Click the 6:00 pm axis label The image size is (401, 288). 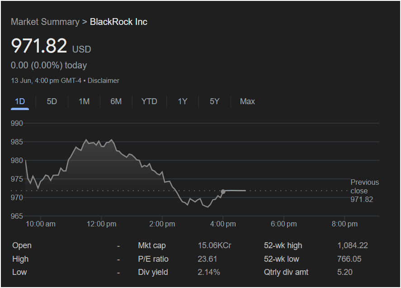click(x=284, y=224)
